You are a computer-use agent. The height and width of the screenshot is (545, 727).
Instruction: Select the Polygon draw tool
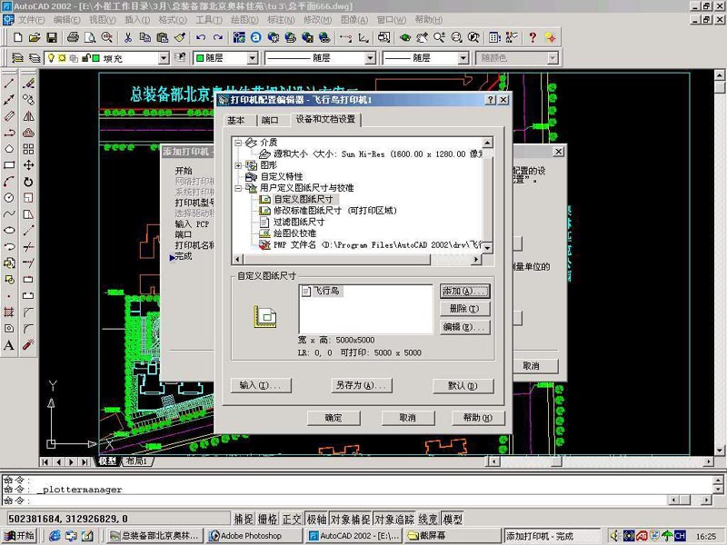9,149
